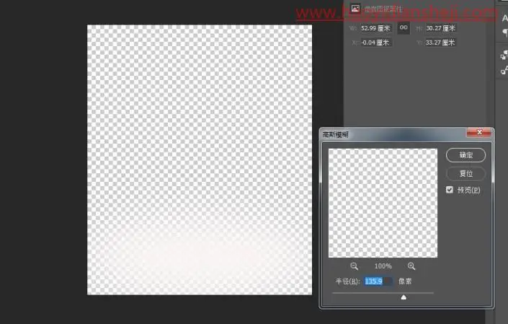Click the Gaussian Blur preview thumbnail

tap(383, 203)
